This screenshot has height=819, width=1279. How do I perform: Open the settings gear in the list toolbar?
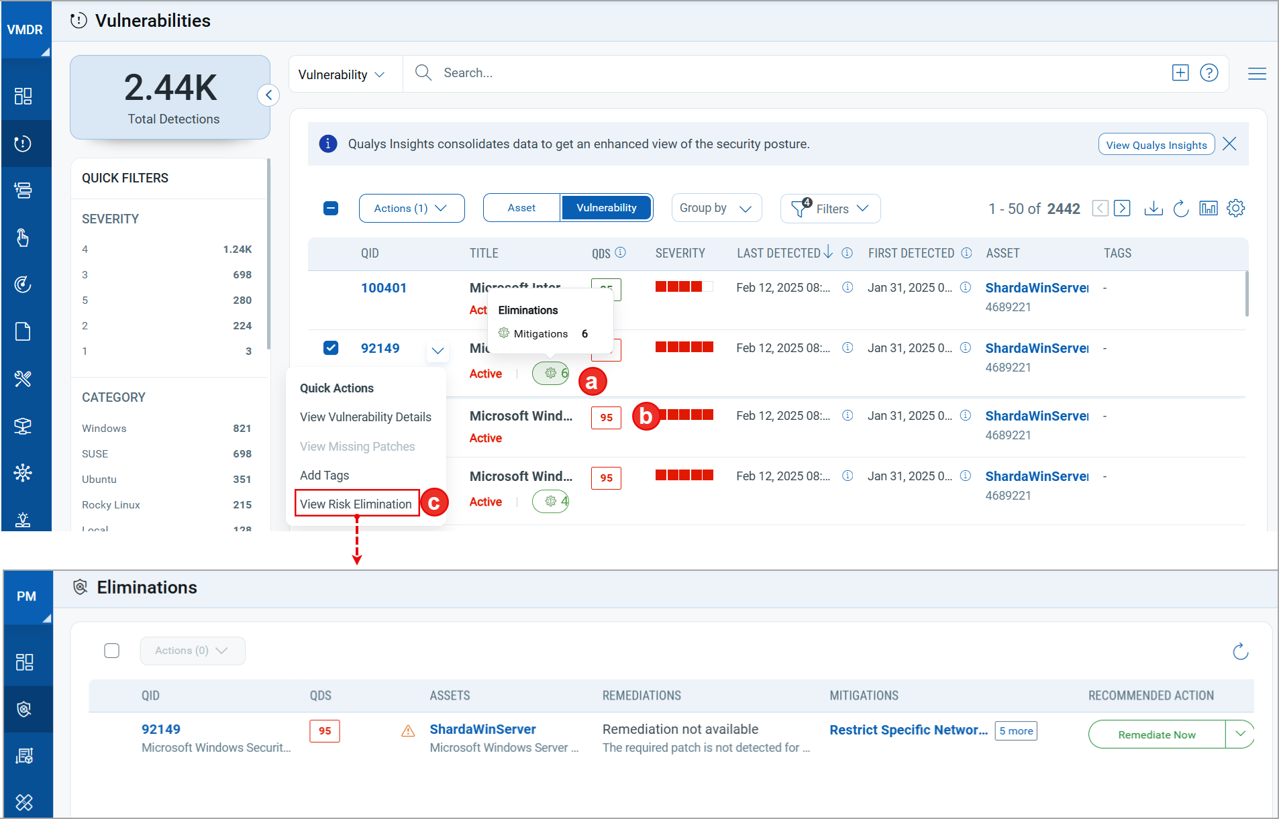point(1235,209)
